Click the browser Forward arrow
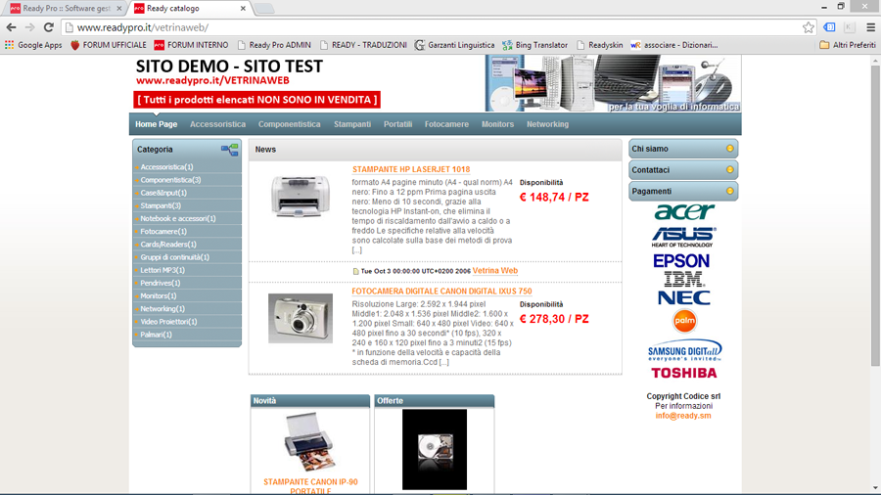 pyautogui.click(x=29, y=27)
